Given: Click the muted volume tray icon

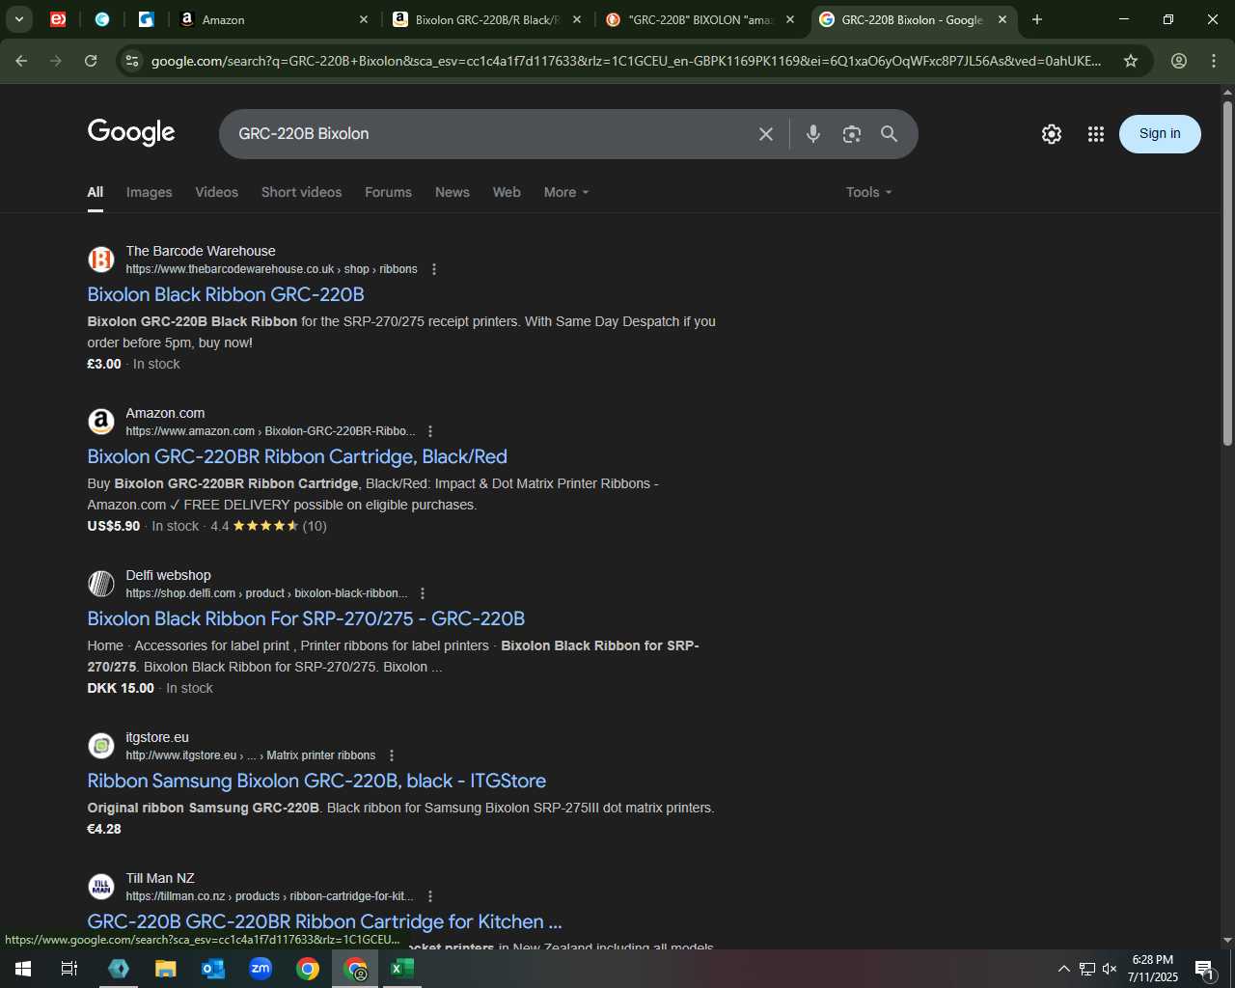Looking at the screenshot, I should click(1110, 969).
